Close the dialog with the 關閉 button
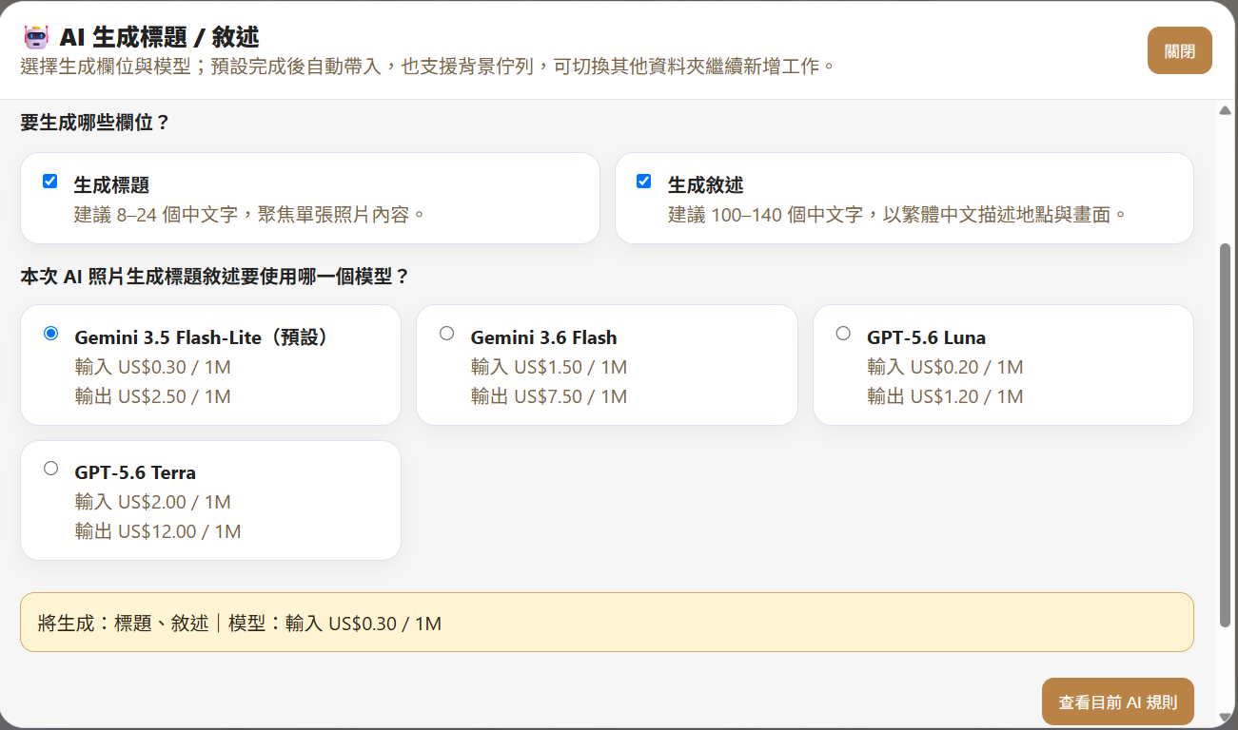The image size is (1238, 730). coord(1179,50)
